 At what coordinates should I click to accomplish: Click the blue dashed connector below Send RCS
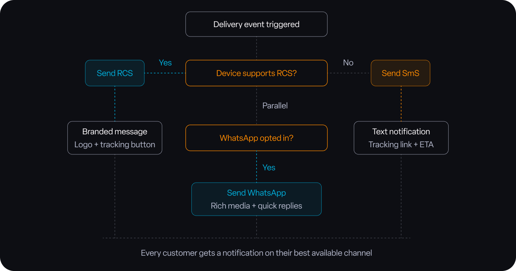point(115,103)
